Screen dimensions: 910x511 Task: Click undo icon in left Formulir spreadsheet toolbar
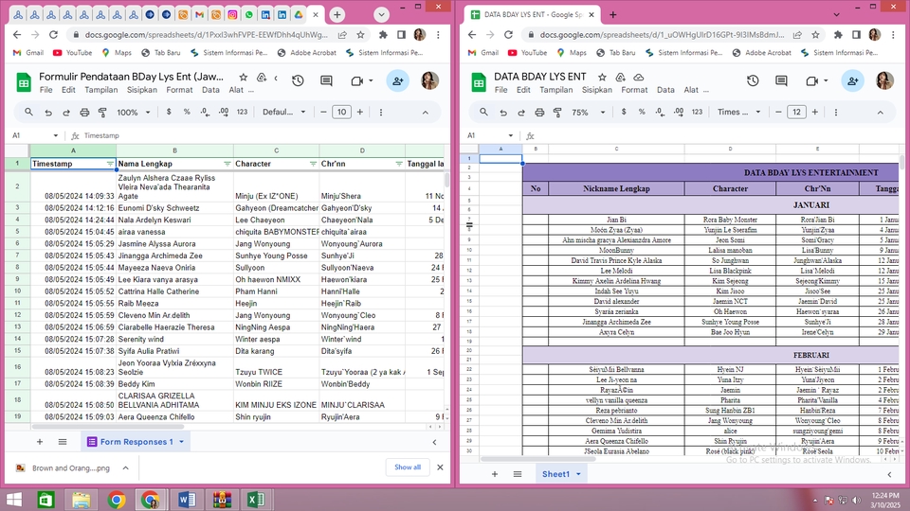48,113
